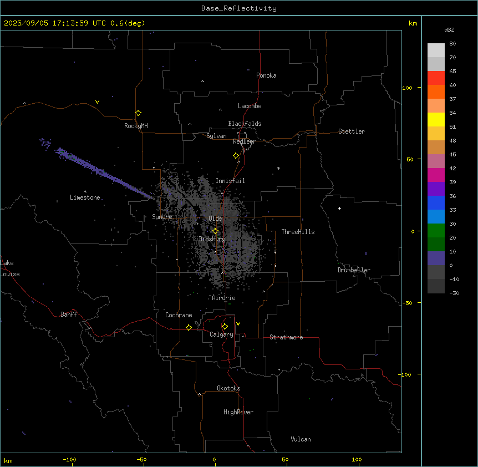Click the yellow marker south of RedDeer
478x467 pixels.
(x=236, y=156)
